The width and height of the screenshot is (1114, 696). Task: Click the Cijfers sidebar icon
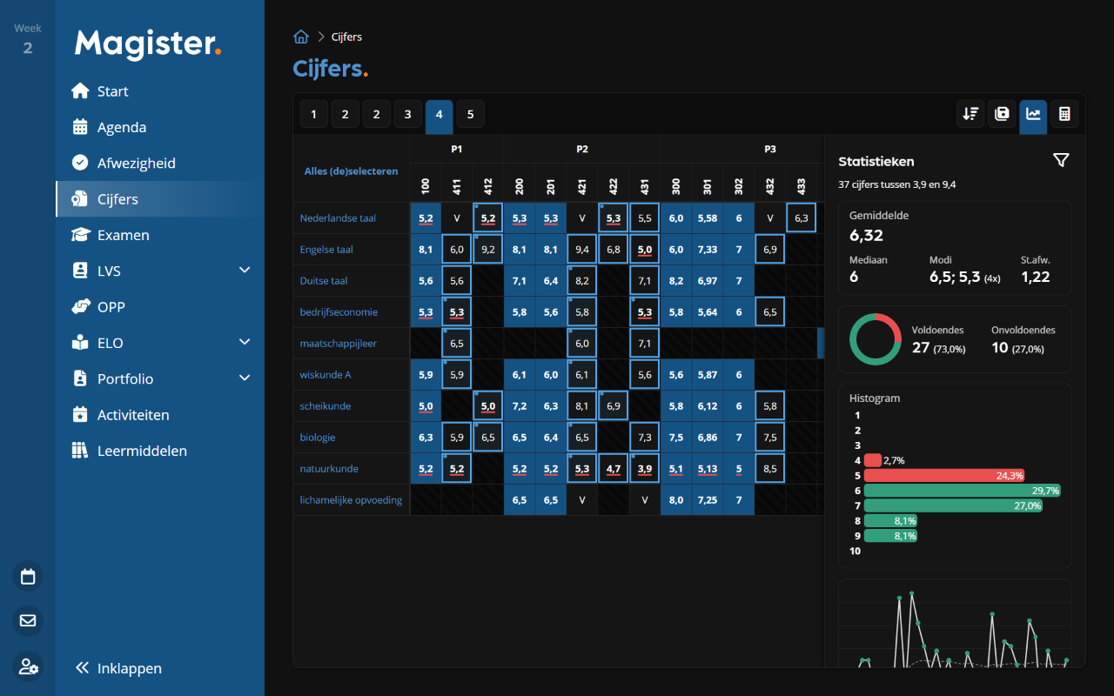pos(80,199)
